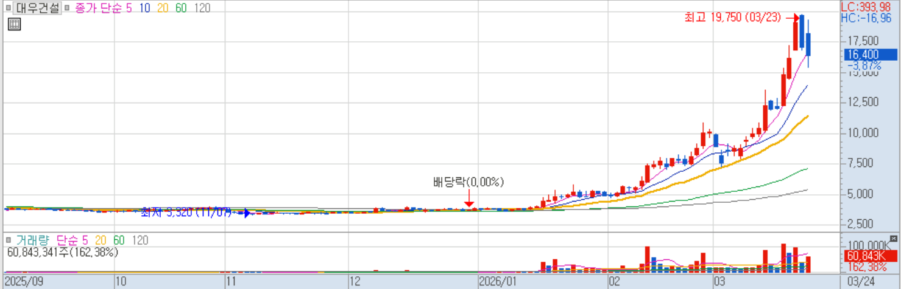This screenshot has width=901, height=289.
Task: Click the 17,500 price axis label
Action: (864, 41)
